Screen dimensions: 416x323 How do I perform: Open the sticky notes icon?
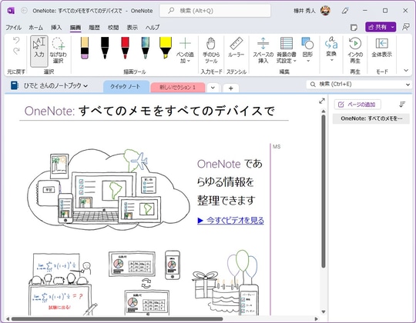354,27
